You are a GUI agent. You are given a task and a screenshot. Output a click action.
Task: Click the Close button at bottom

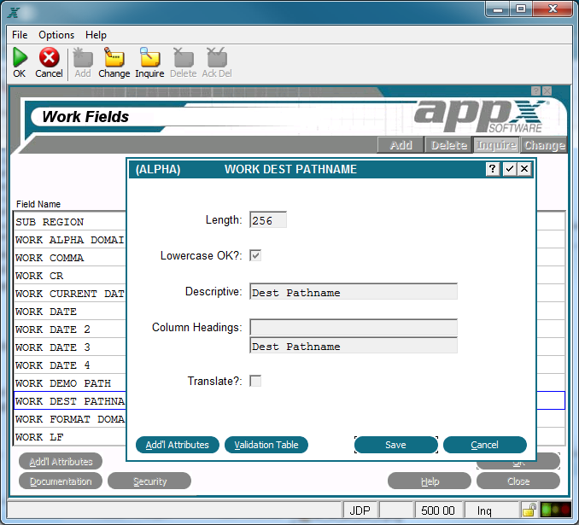(518, 481)
